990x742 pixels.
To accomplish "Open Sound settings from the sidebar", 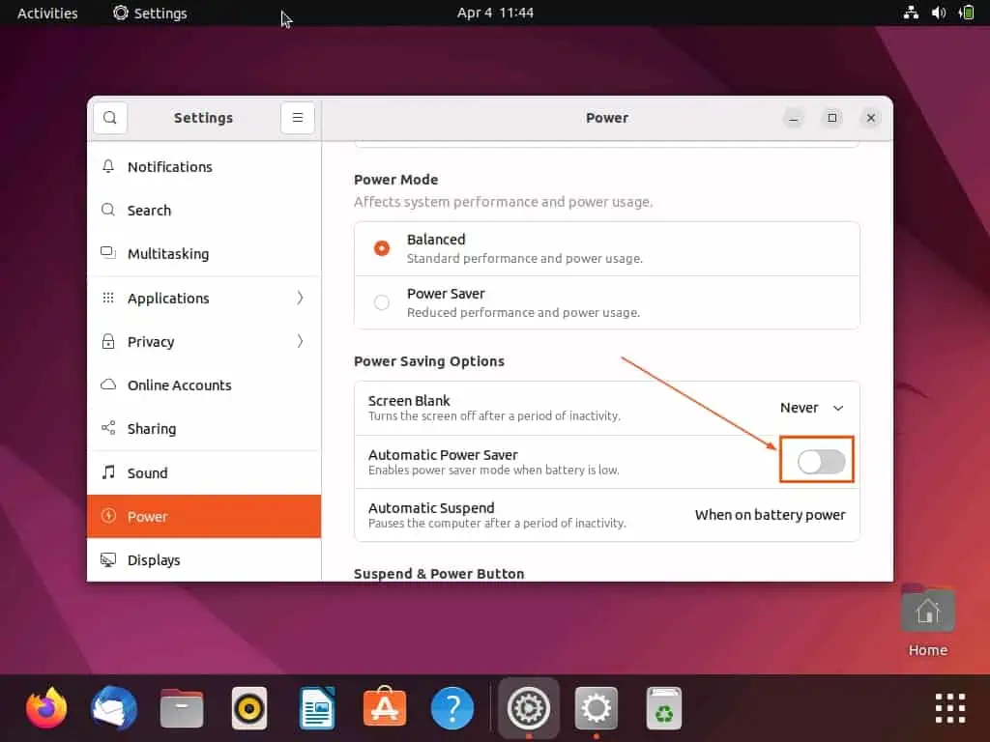I will [147, 472].
